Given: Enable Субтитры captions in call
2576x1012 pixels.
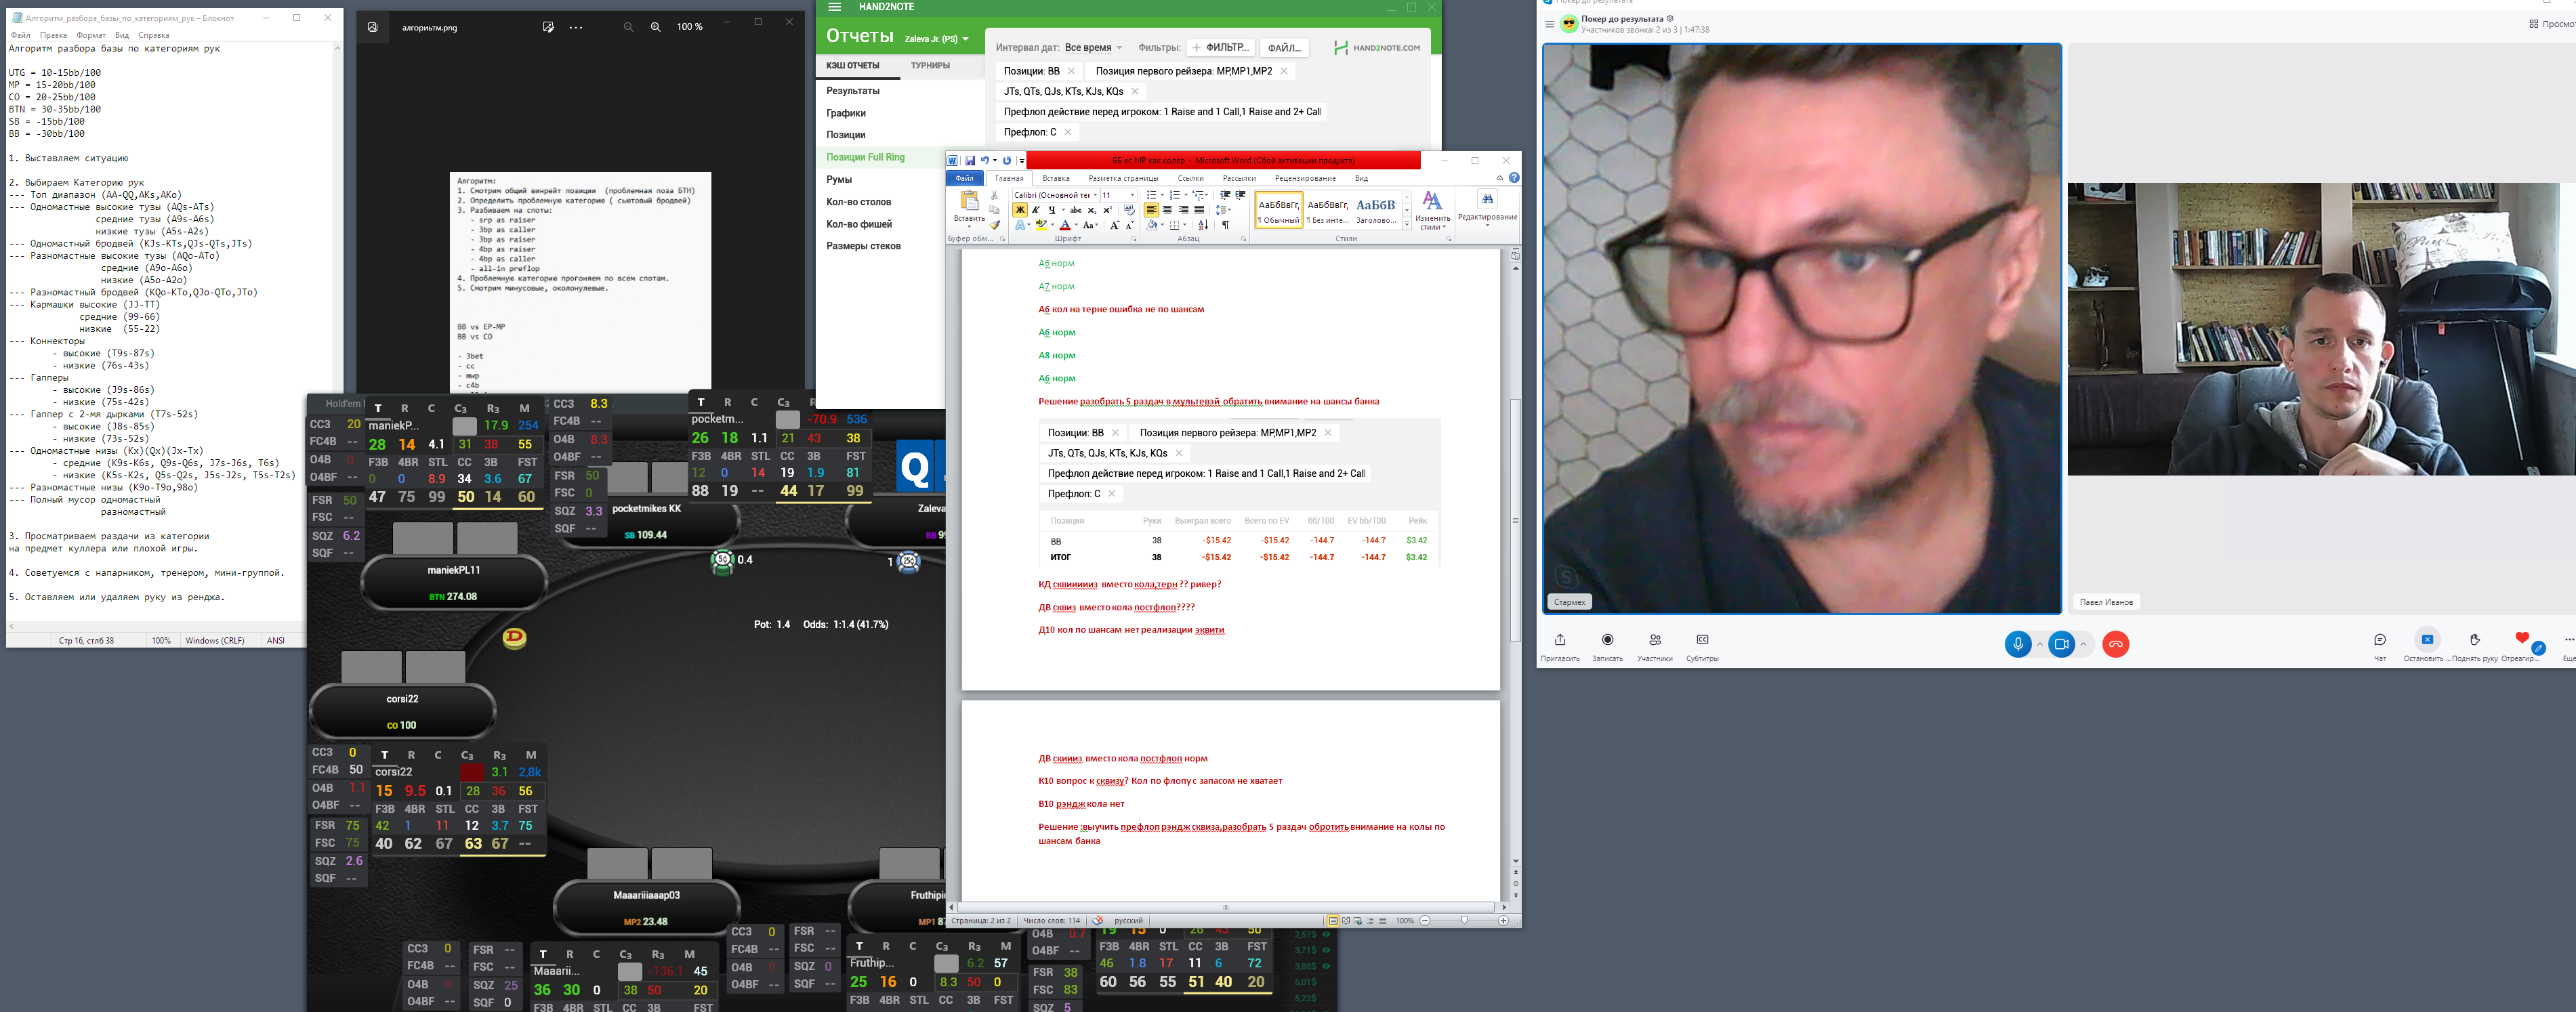Looking at the screenshot, I should coord(1702,640).
